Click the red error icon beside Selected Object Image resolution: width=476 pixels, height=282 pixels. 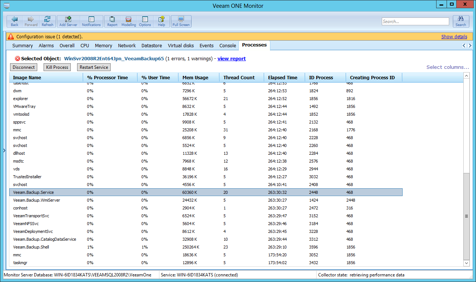(18, 58)
